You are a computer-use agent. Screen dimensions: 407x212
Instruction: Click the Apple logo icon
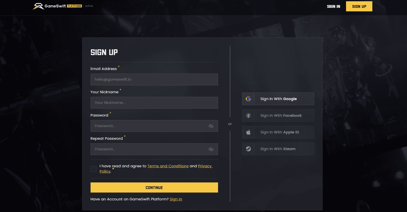pos(248,132)
